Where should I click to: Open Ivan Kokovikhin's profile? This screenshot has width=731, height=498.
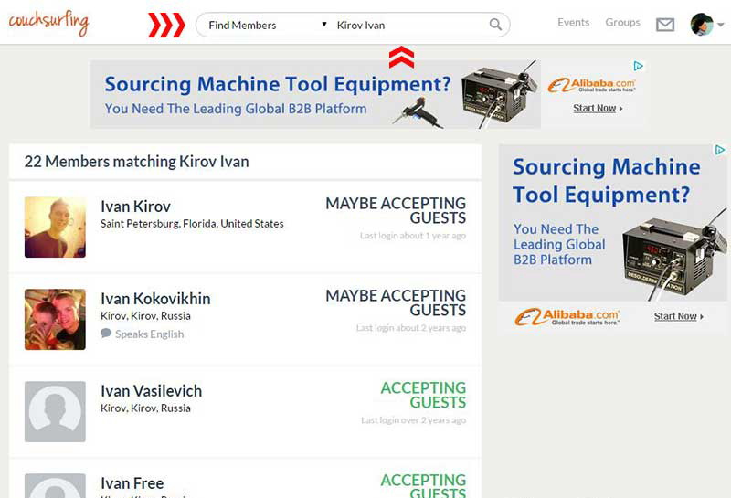point(155,299)
